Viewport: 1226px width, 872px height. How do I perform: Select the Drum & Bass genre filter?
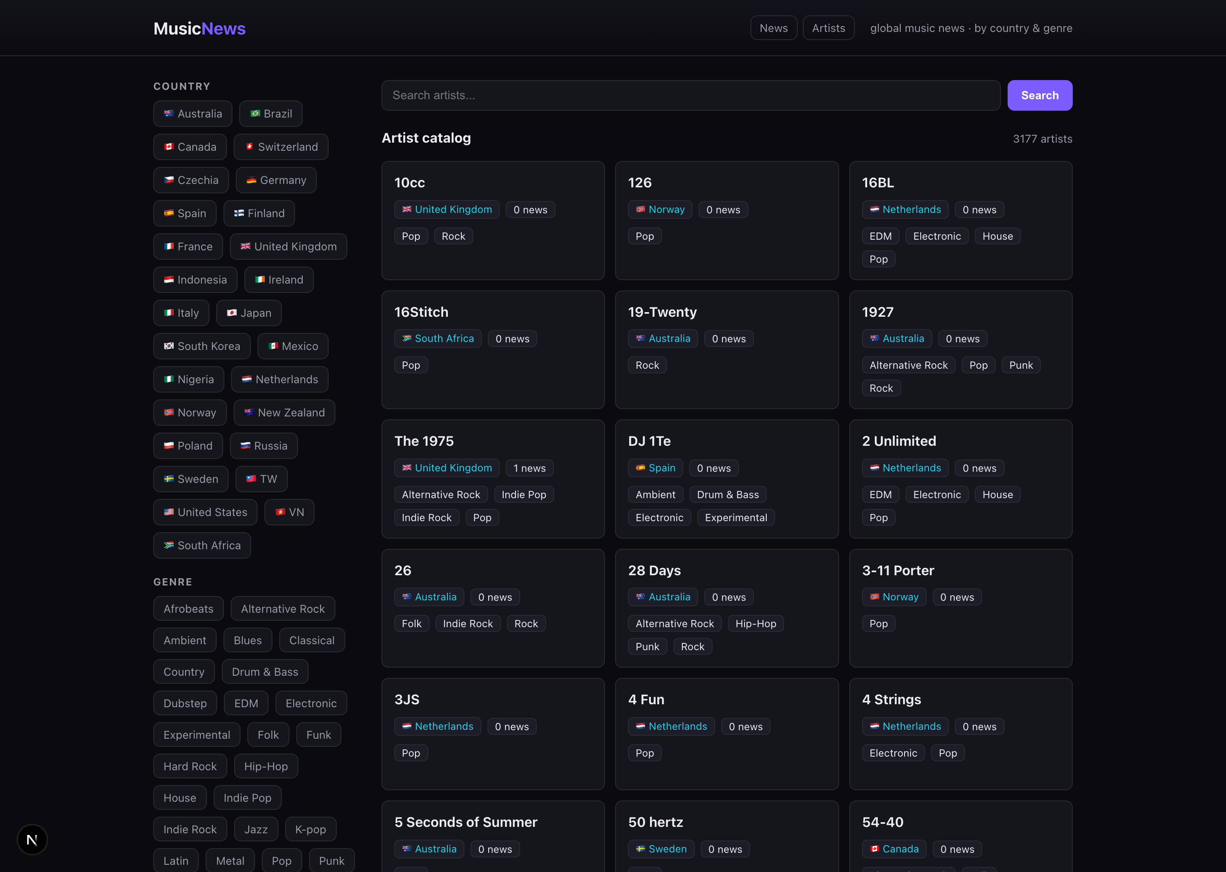265,672
